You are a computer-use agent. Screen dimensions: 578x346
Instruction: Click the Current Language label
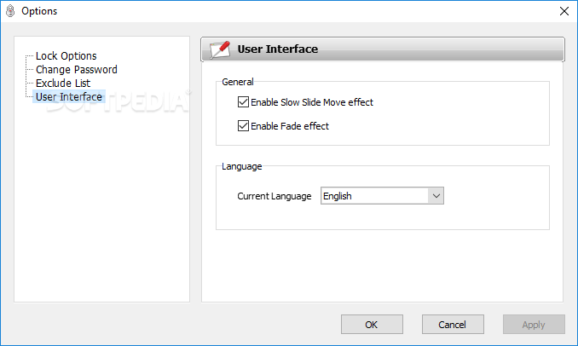pyautogui.click(x=275, y=196)
